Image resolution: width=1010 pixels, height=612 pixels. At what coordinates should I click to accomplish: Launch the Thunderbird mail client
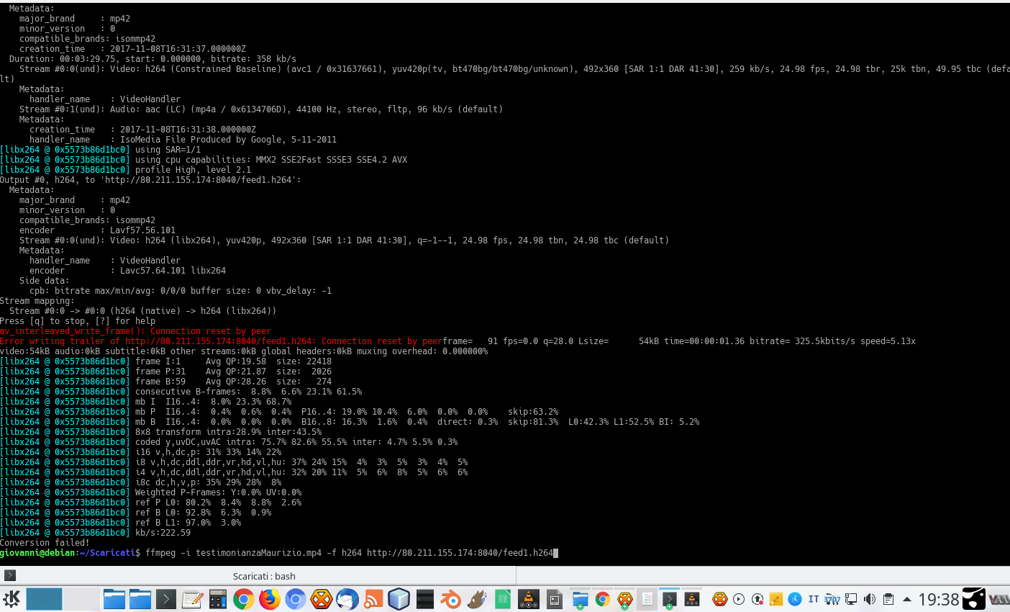click(347, 599)
